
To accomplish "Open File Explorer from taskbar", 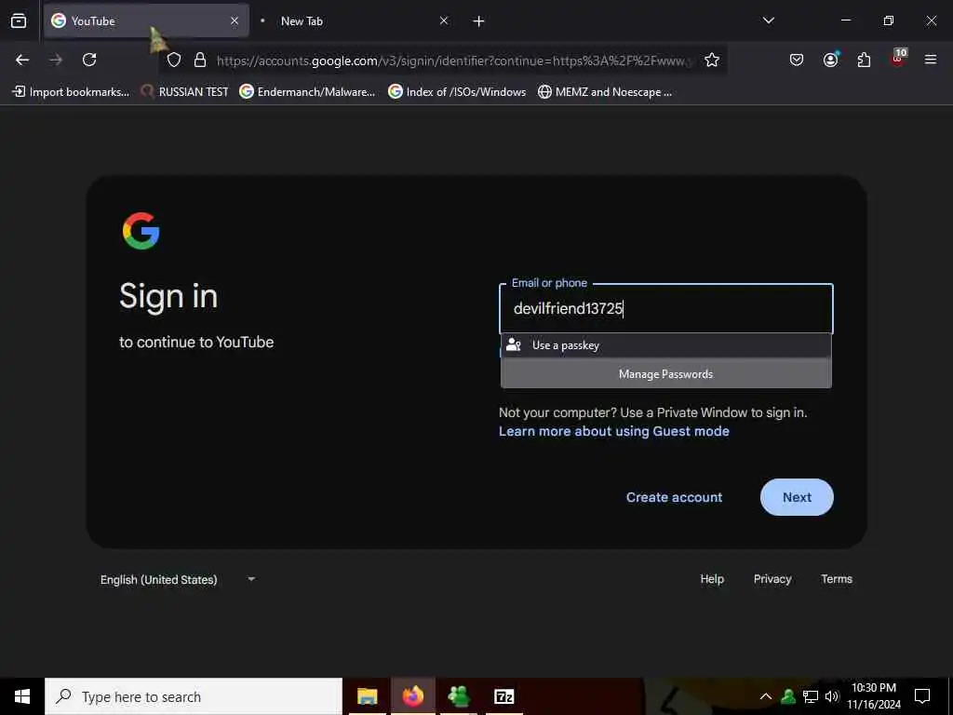I will 367,696.
